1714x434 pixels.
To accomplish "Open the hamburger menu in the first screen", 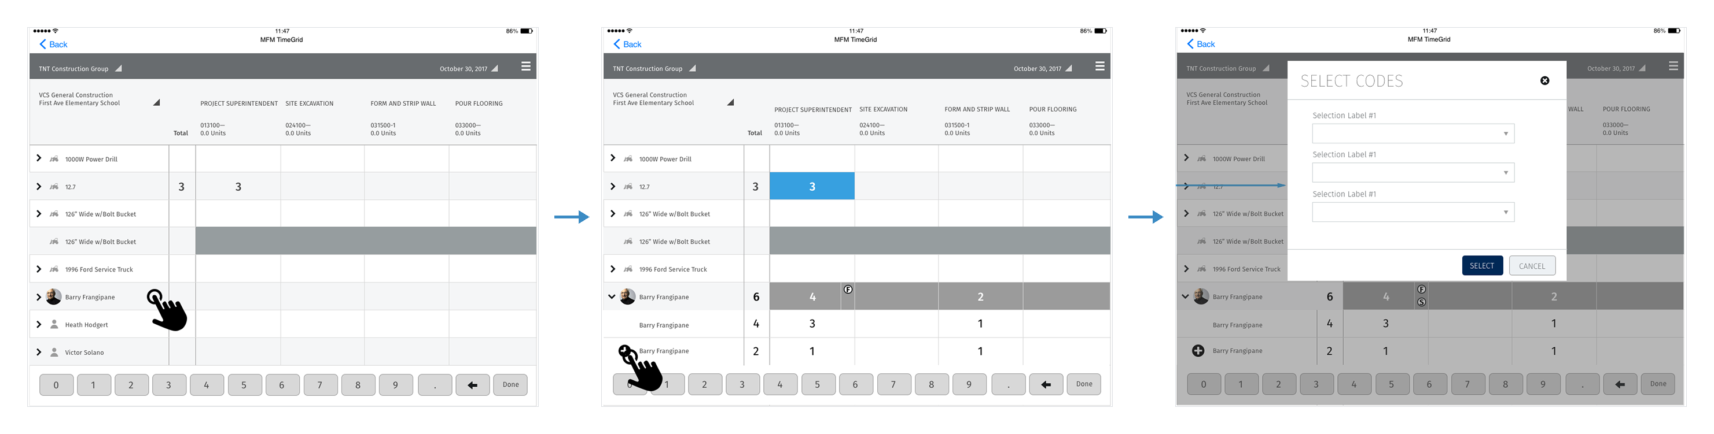I will coord(525,66).
